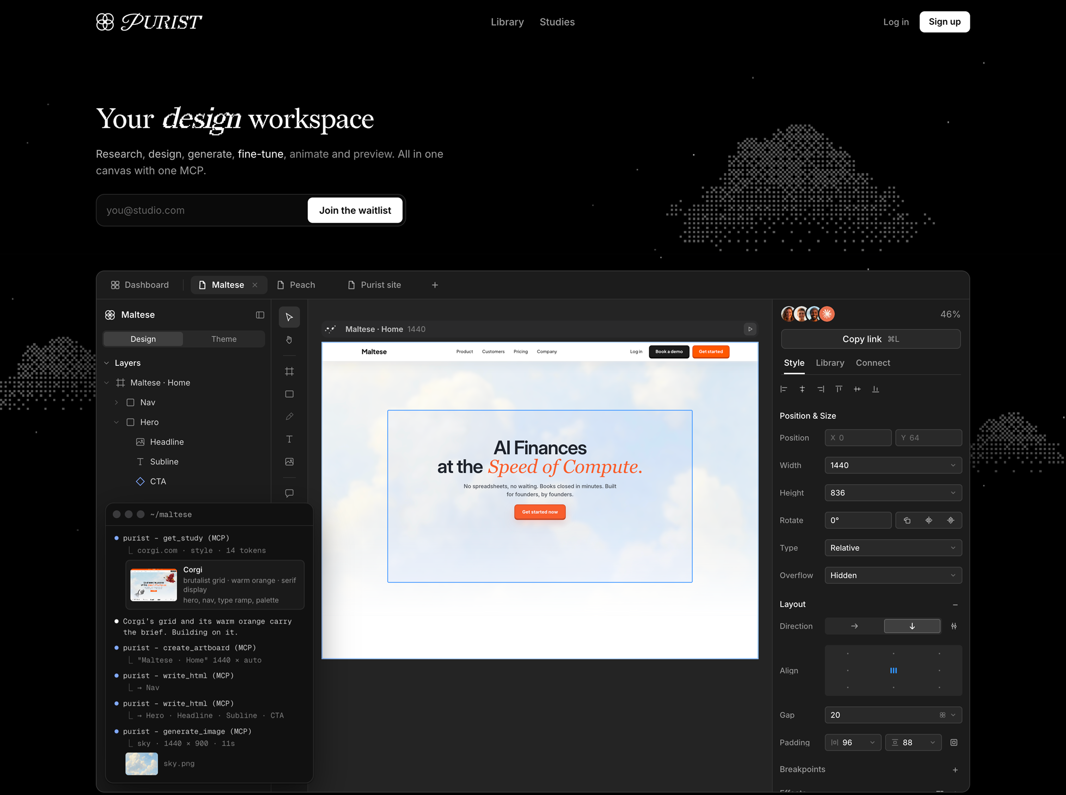Click the Copy link button
This screenshot has height=795, width=1066.
tap(870, 339)
